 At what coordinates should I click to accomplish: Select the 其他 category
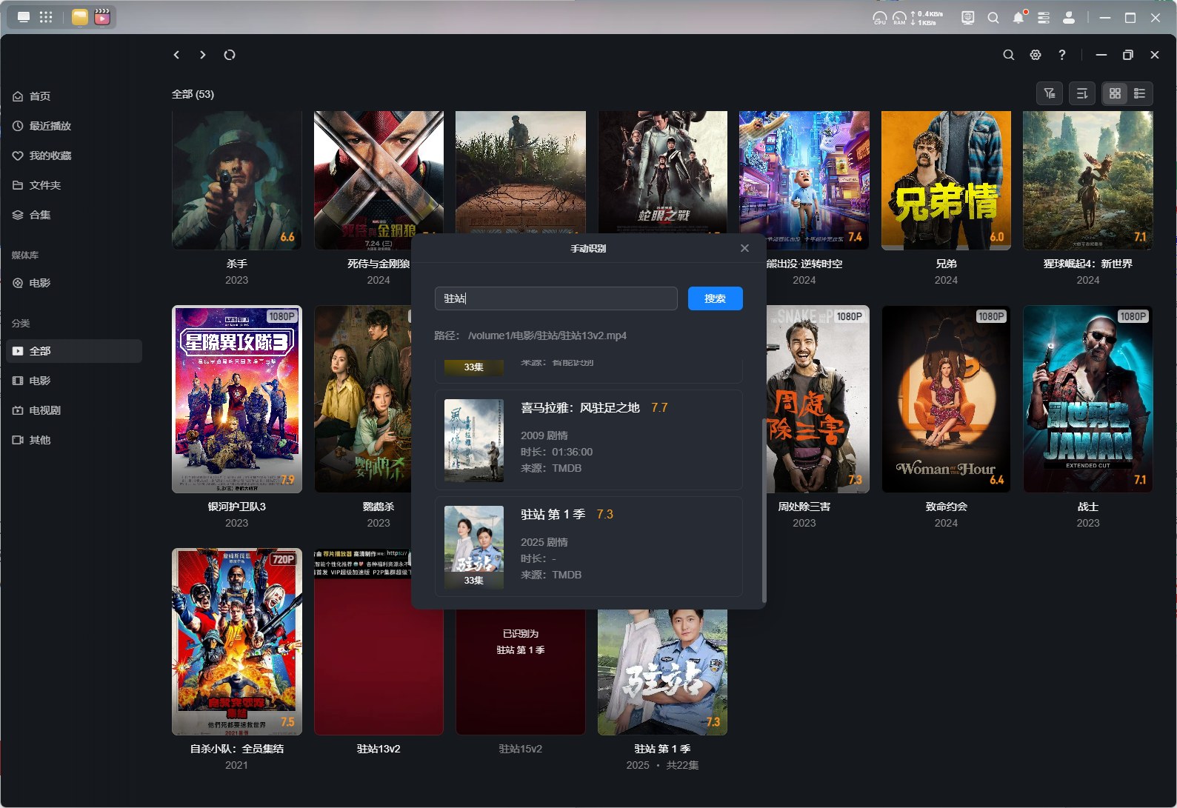[74, 440]
